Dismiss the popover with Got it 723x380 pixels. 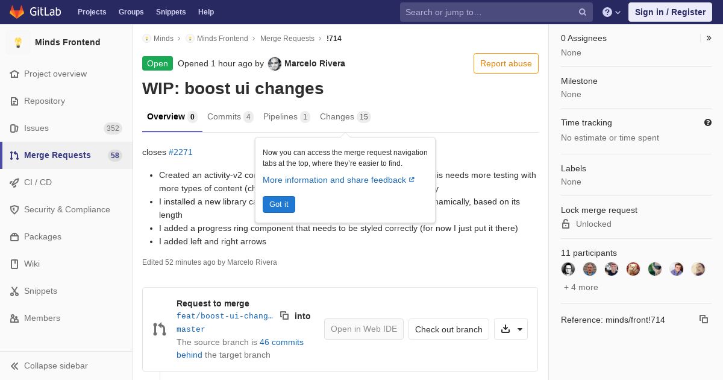[279, 204]
